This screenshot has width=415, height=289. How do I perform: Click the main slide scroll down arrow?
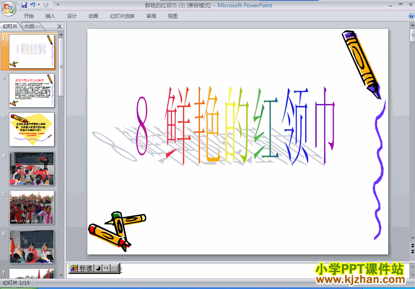[x=412, y=239]
